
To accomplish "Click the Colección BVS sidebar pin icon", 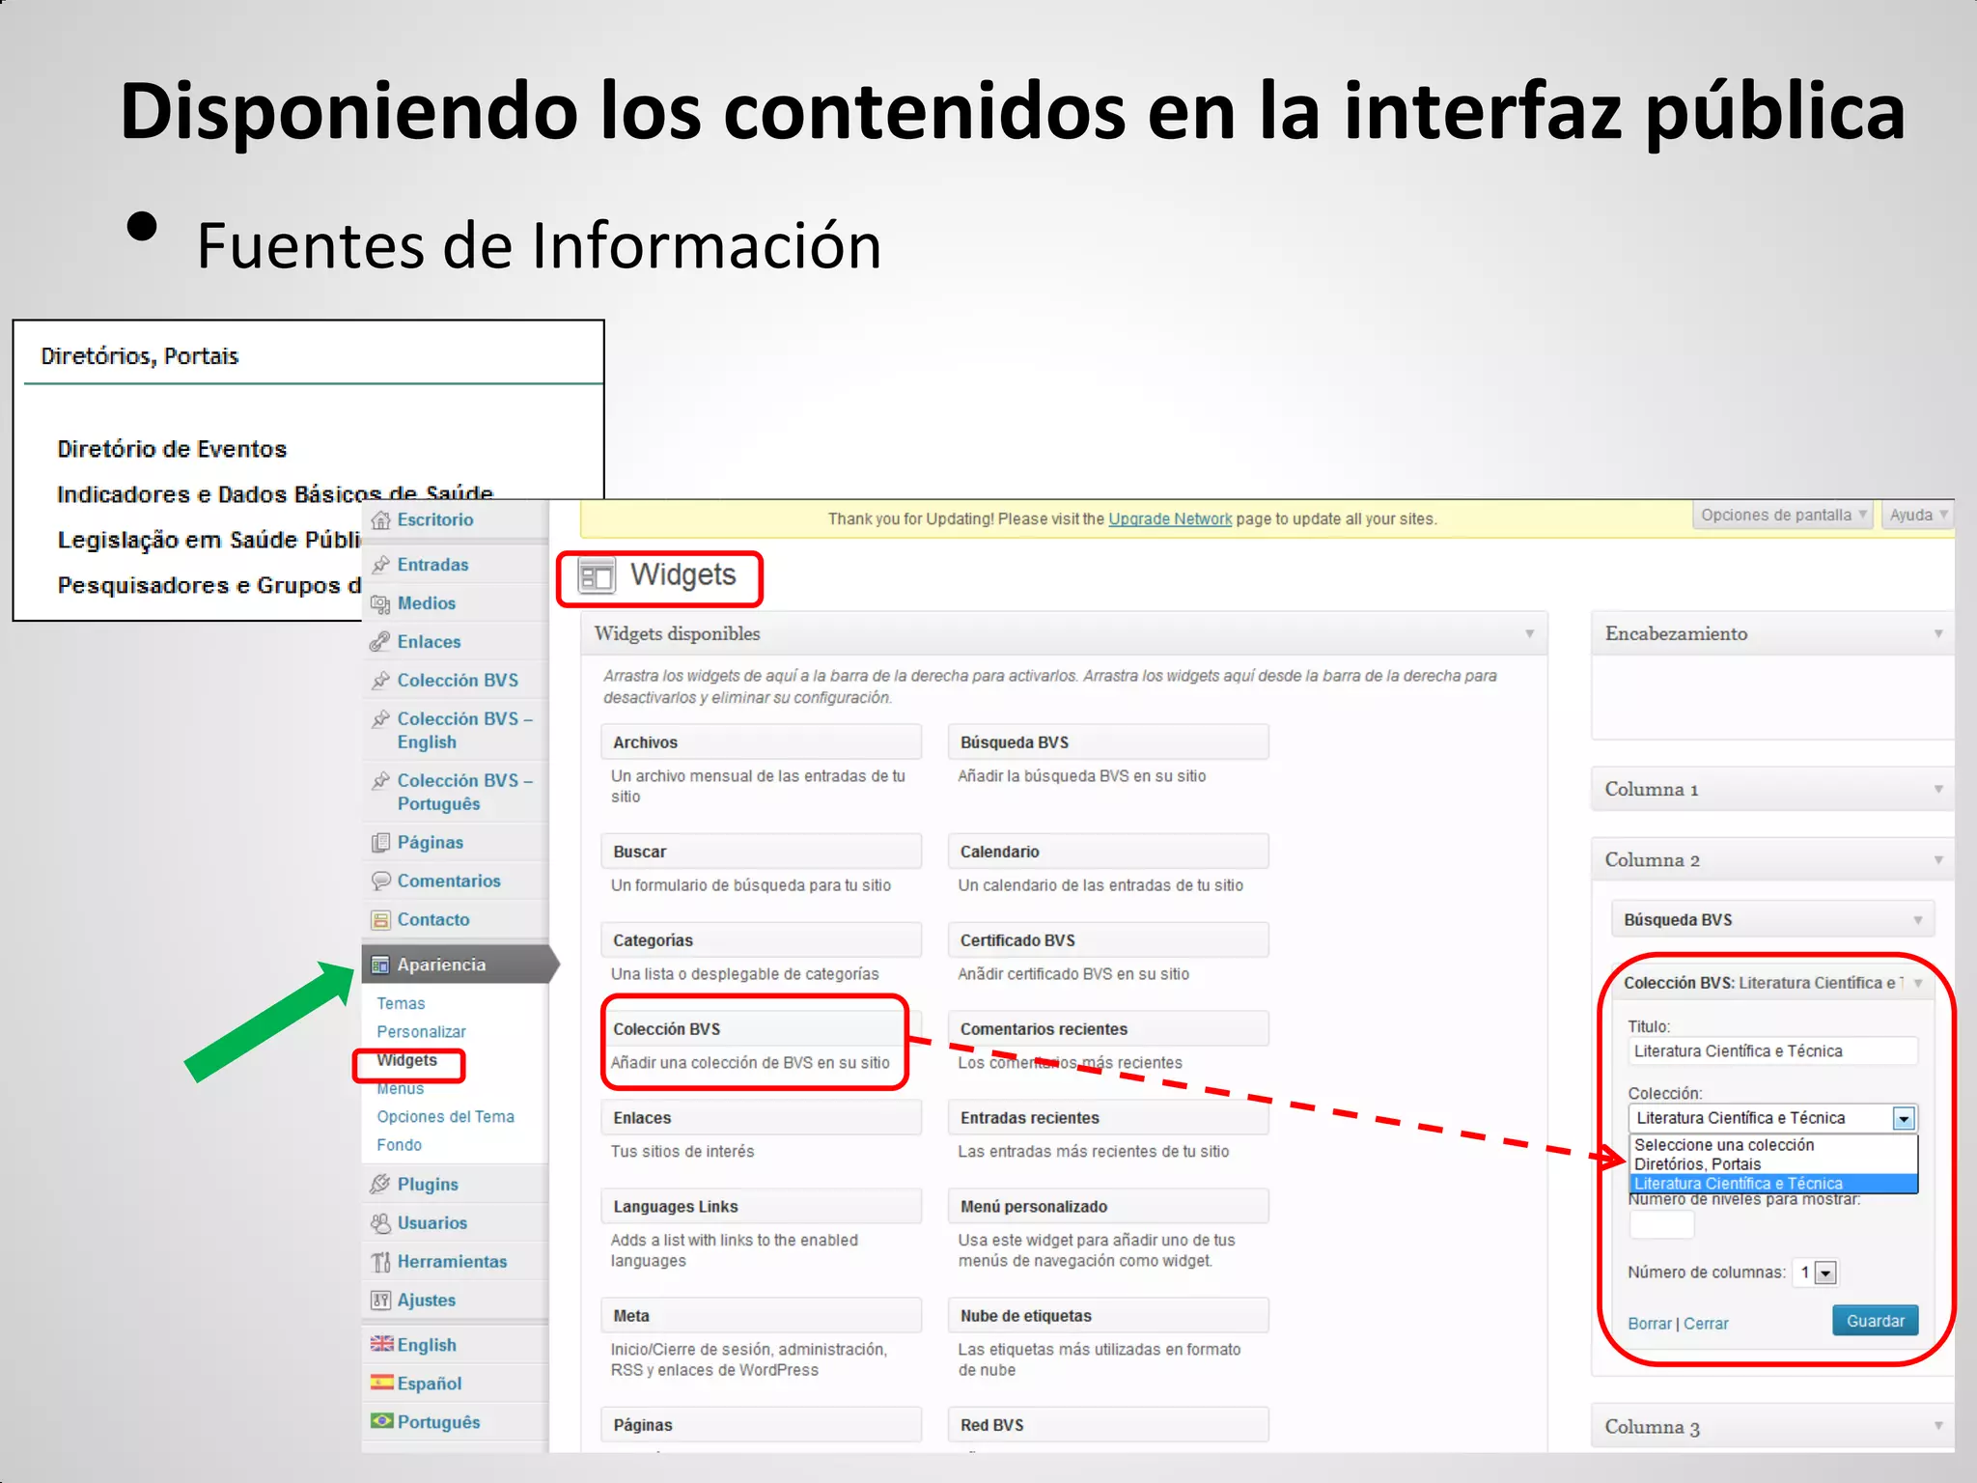I will tap(381, 681).
